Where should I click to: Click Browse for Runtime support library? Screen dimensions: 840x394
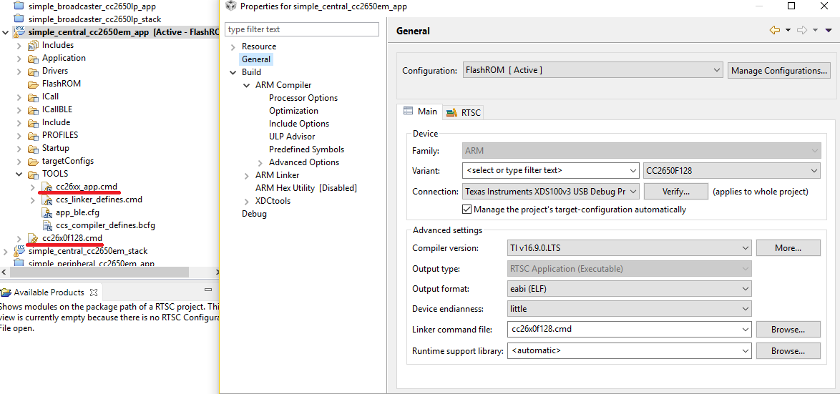(788, 351)
